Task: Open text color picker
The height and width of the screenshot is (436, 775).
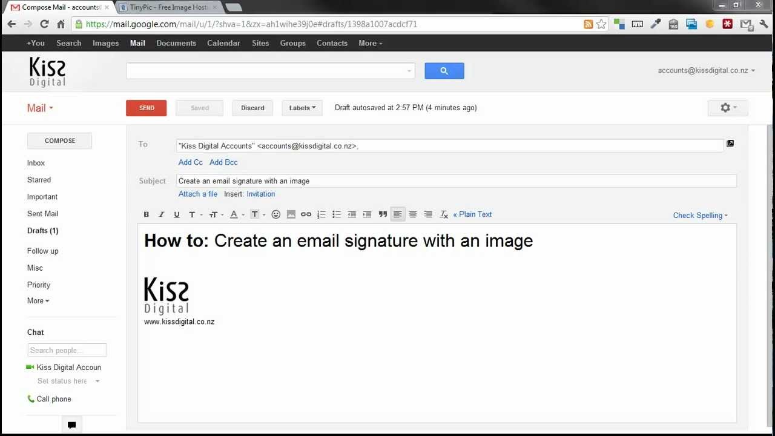Action: [236, 214]
